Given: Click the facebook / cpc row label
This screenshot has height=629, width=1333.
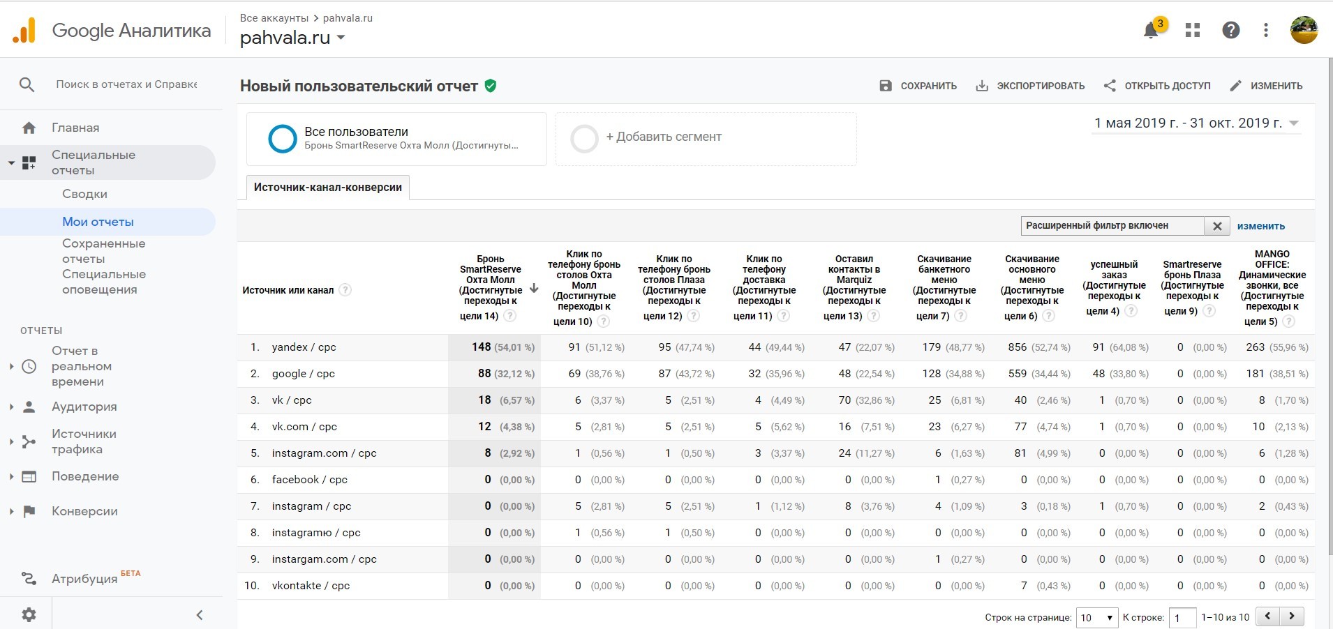Looking at the screenshot, I should tap(310, 480).
